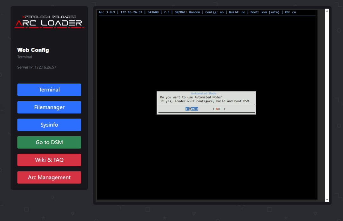Click 'Boot: kvm (sata)' in status line

tap(265, 12)
